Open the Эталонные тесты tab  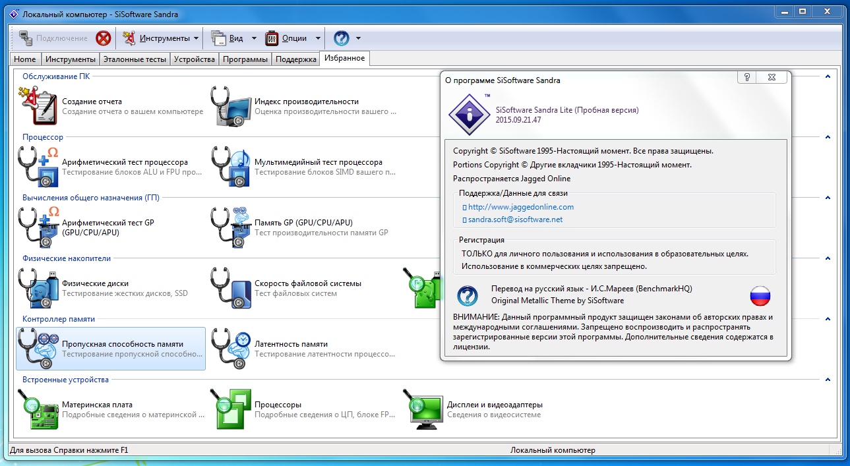(135, 59)
